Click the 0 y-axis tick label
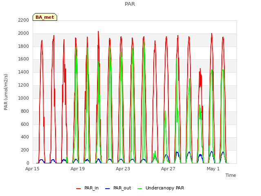The height and width of the screenshot is (196, 261). tap(28, 163)
